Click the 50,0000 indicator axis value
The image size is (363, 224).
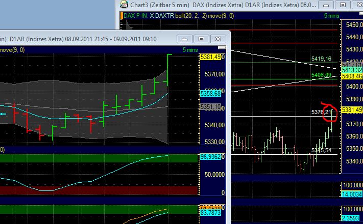[x=214, y=175]
